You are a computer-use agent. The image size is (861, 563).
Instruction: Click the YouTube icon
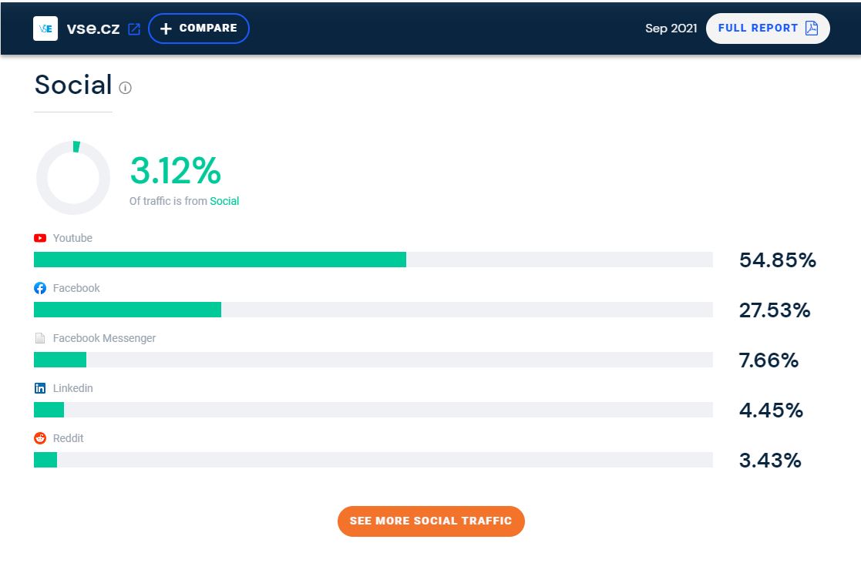(40, 238)
